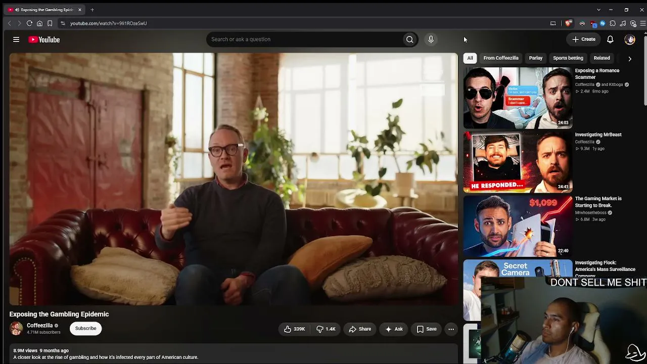
Task: Open the browser extensions puzzle icon
Action: (613, 23)
